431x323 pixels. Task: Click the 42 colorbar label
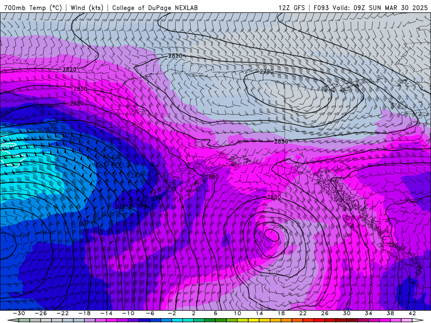pyautogui.click(x=412, y=313)
